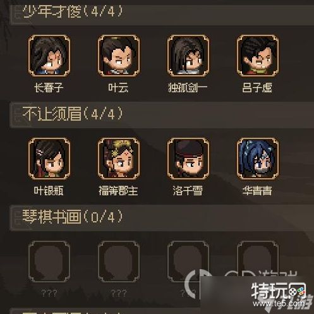
Task: Select blue-haired 华青青 portrait
Action: pos(258,159)
